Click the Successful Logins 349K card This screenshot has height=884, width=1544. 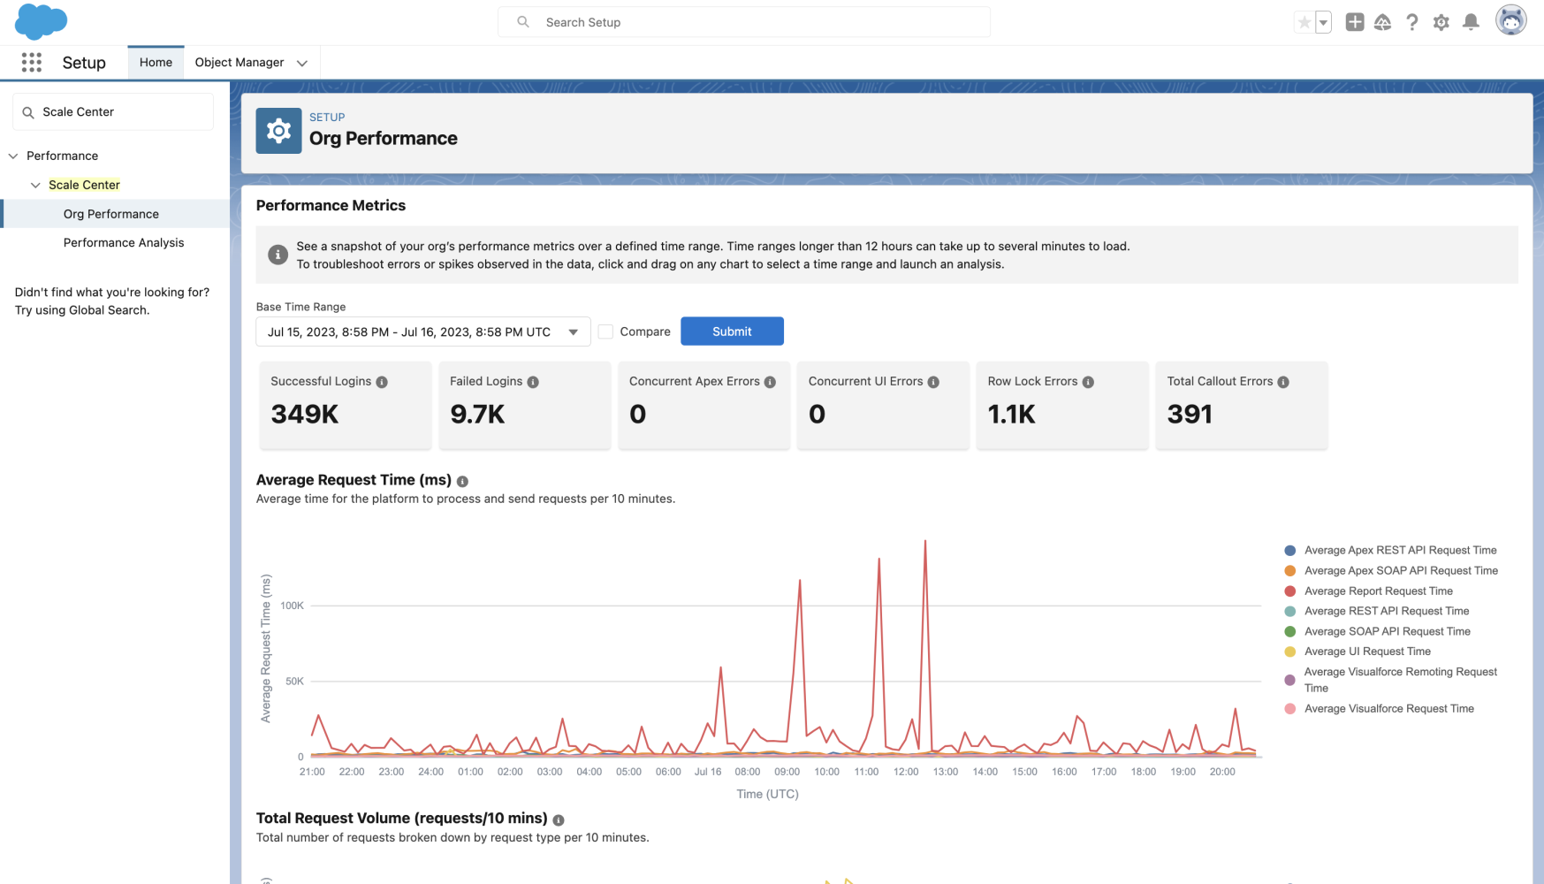coord(346,405)
